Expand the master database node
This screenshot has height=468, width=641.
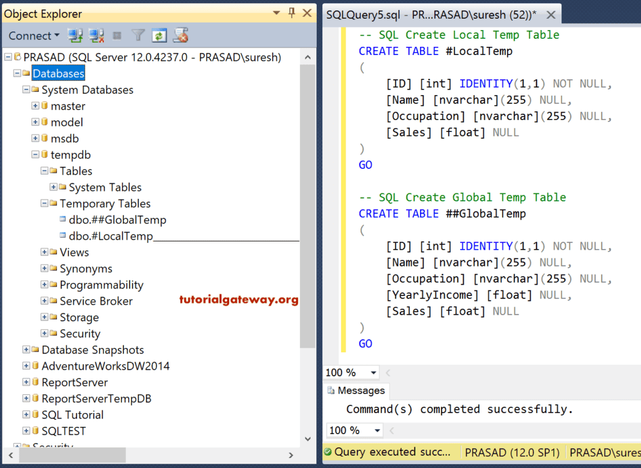point(35,106)
